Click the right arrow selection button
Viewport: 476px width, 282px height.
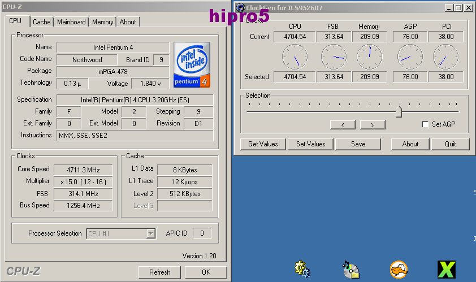tap(373, 125)
